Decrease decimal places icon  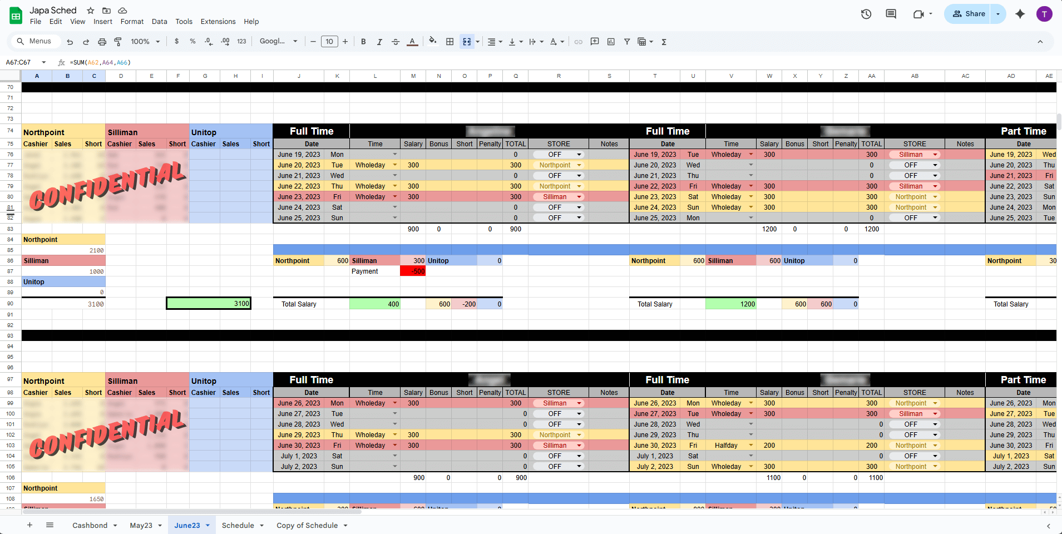point(209,42)
